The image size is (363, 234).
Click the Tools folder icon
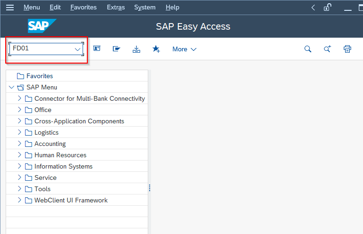(28, 189)
